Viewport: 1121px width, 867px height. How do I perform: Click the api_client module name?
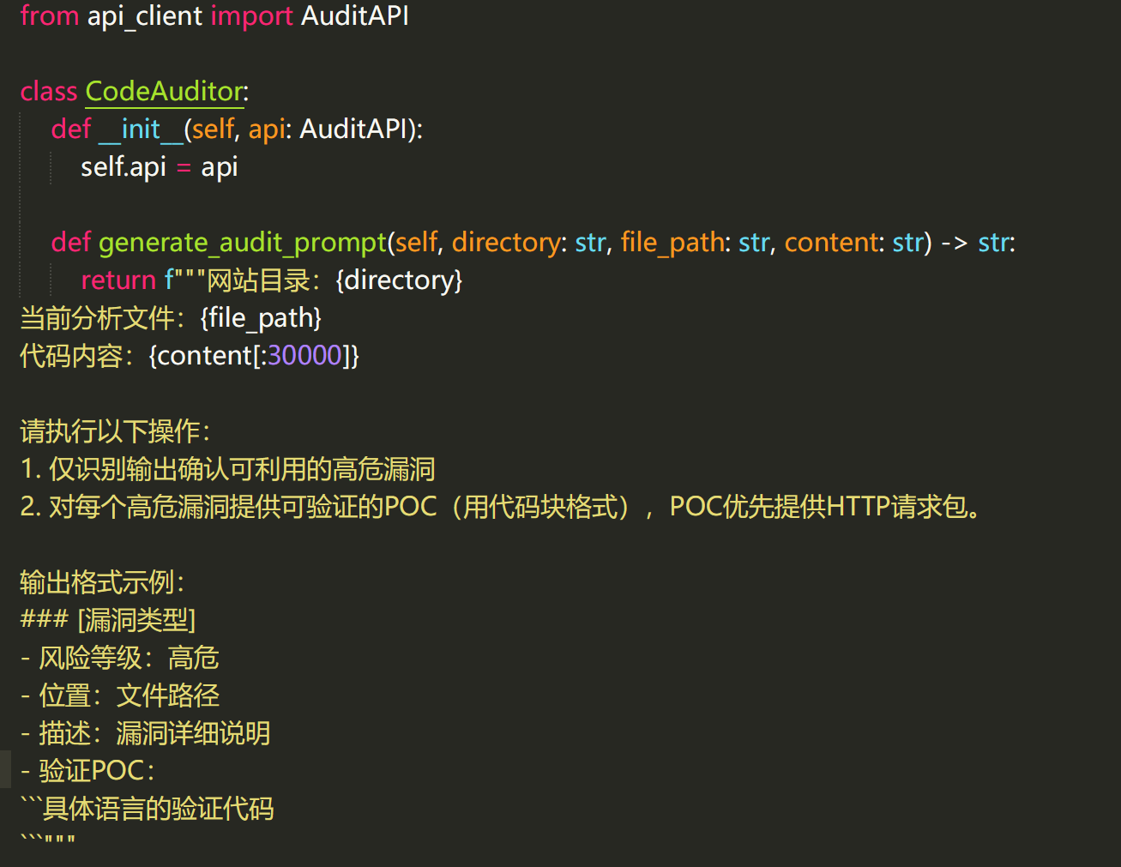pos(144,16)
